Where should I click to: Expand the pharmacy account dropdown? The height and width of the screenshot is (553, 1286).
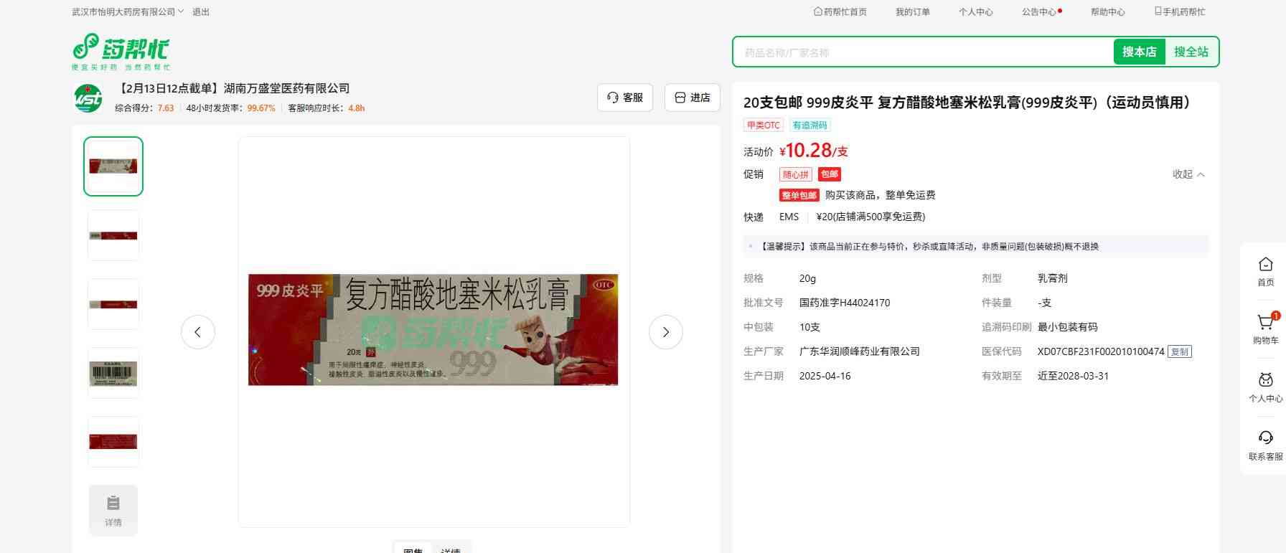(128, 12)
